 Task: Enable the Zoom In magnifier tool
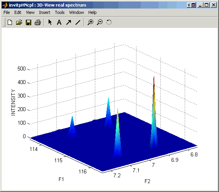(91, 22)
